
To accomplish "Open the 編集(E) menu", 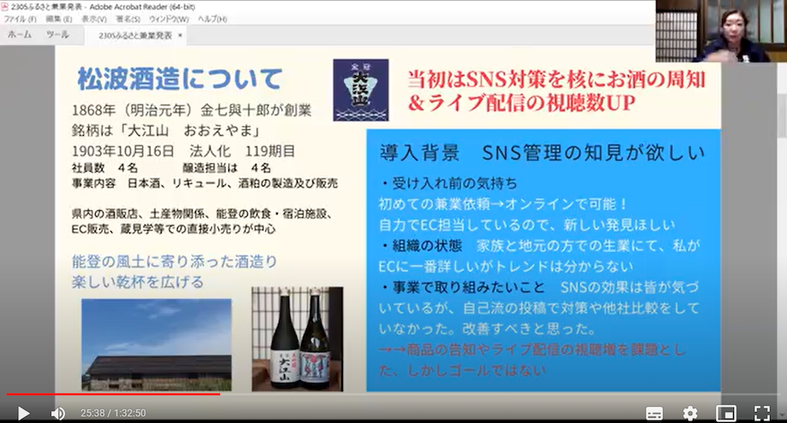I will coord(59,19).
